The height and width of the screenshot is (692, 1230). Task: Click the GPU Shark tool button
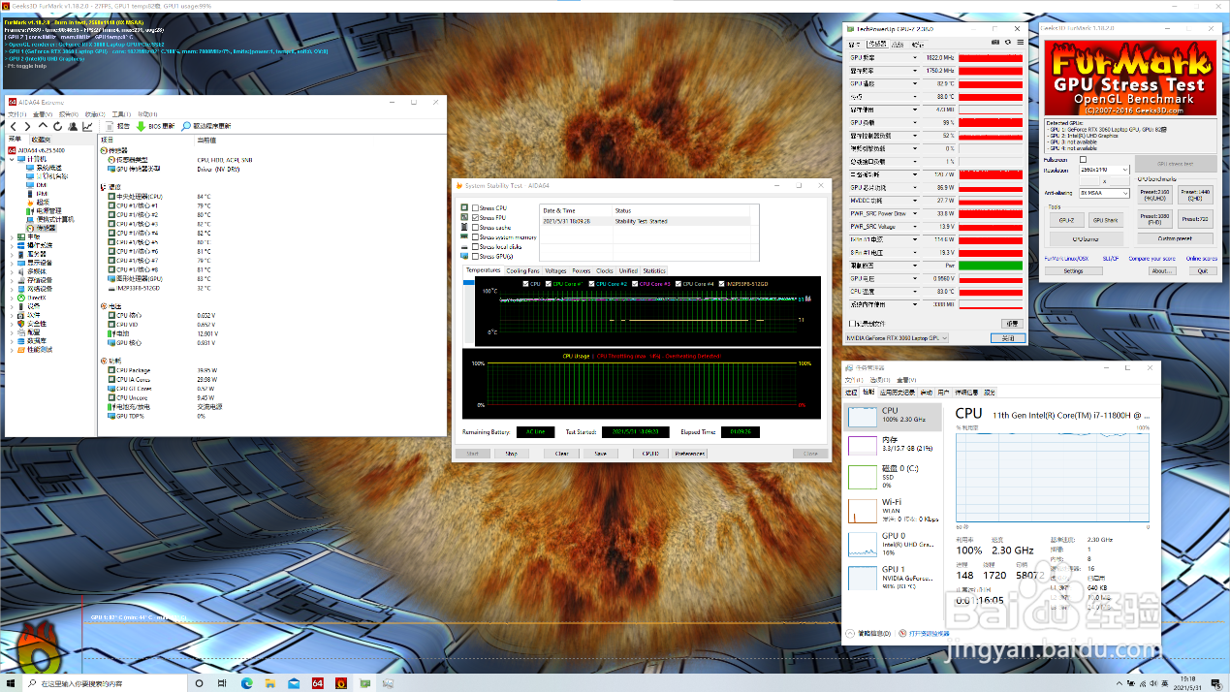pos(1105,220)
